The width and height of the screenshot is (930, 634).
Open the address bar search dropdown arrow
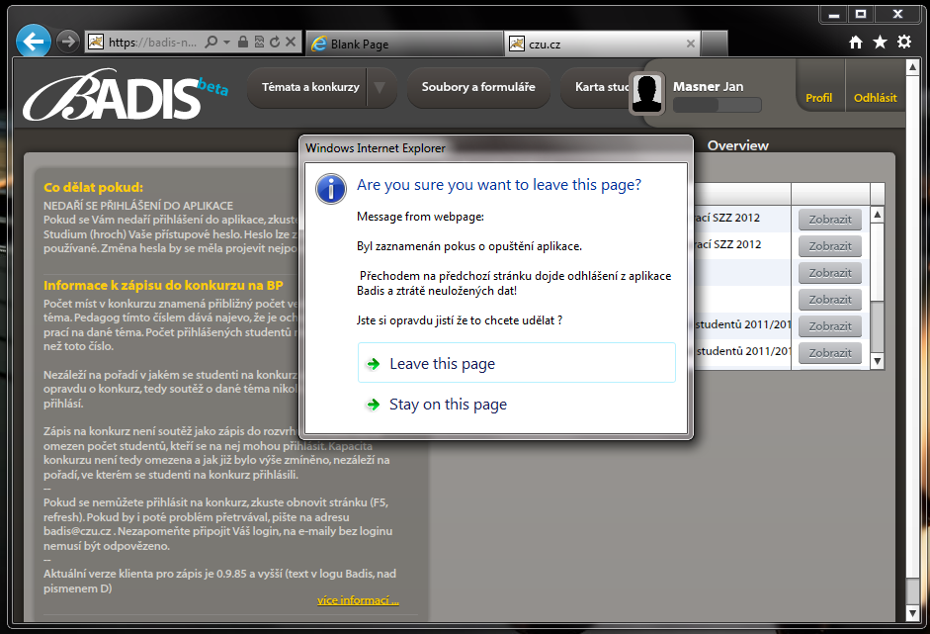pyautogui.click(x=226, y=43)
